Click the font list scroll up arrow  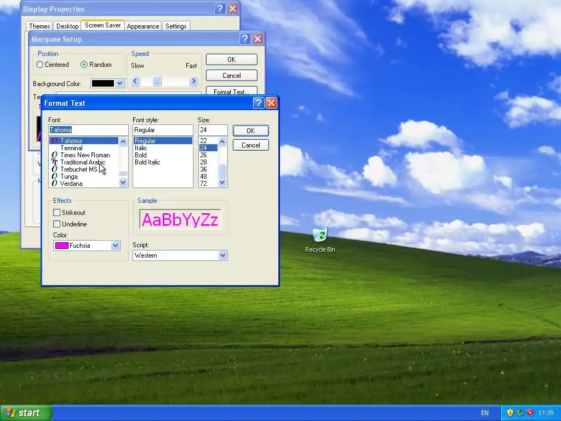point(123,141)
